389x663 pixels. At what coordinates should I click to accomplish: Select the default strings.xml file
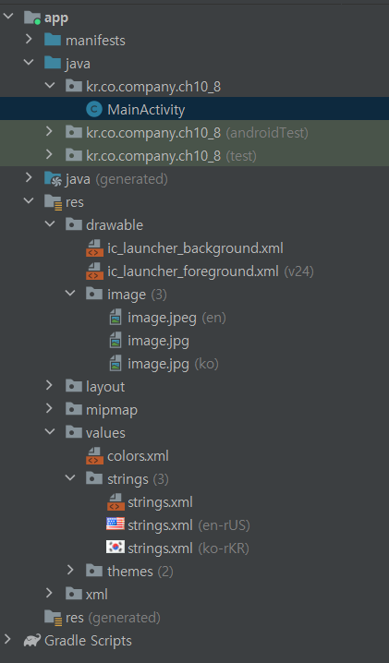pyautogui.click(x=160, y=502)
